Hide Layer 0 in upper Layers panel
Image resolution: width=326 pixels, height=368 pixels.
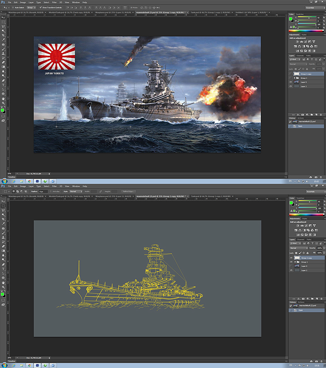point(291,82)
